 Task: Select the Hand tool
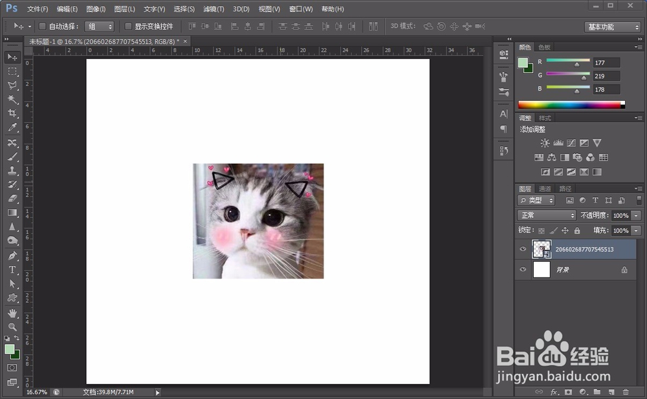12,313
